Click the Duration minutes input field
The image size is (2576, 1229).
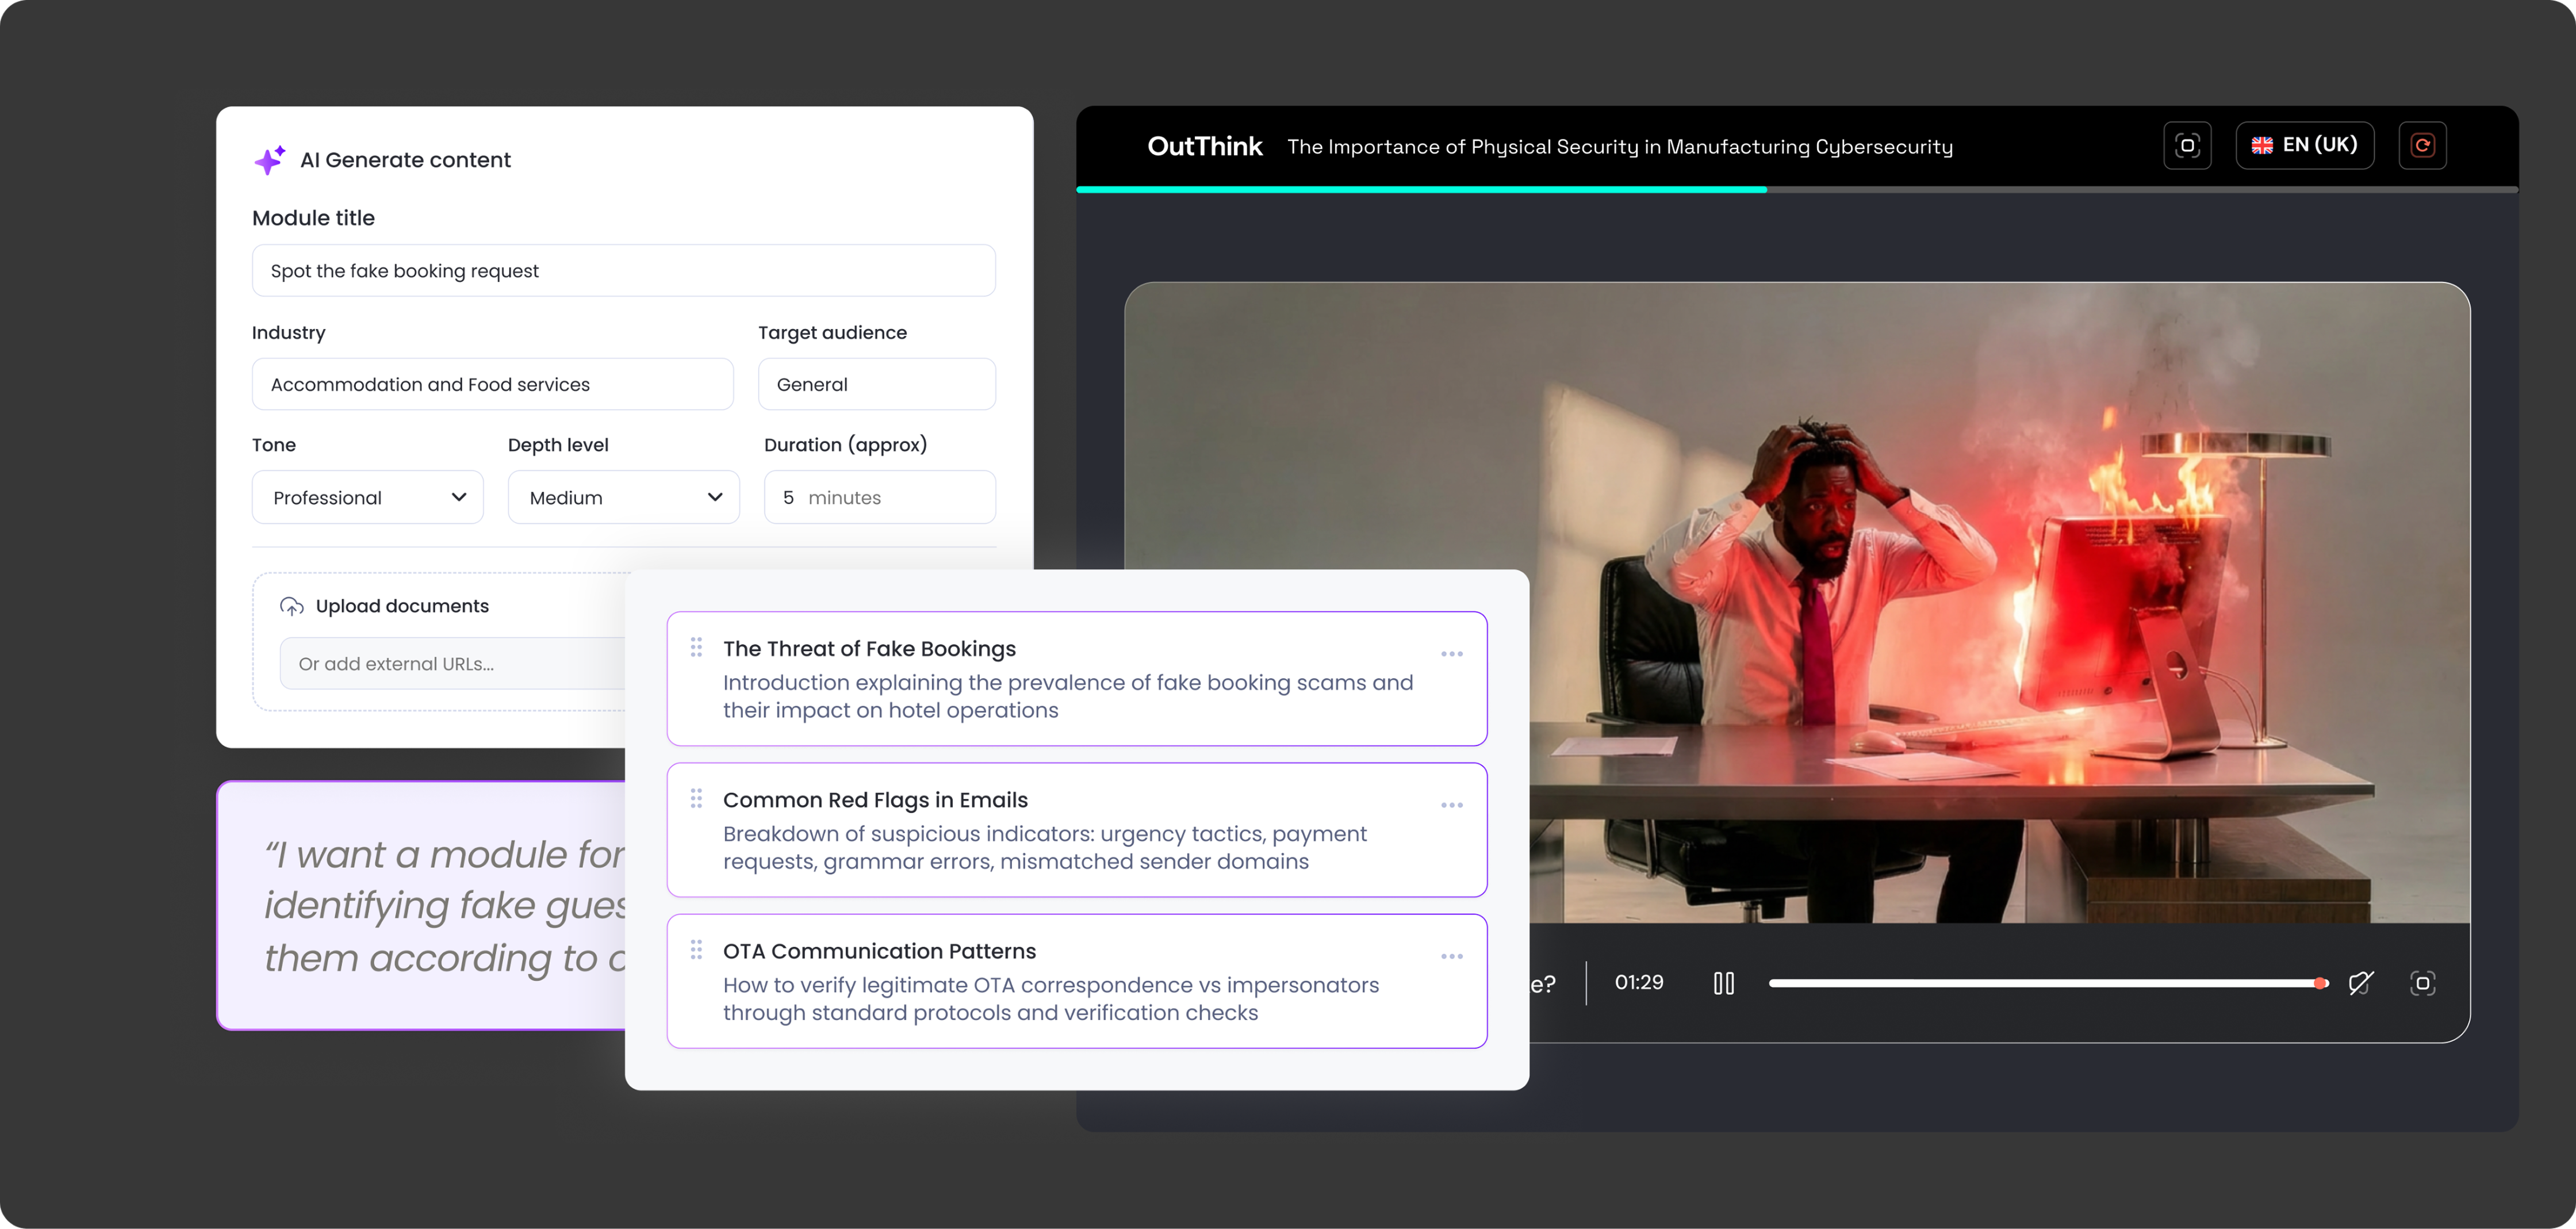879,497
